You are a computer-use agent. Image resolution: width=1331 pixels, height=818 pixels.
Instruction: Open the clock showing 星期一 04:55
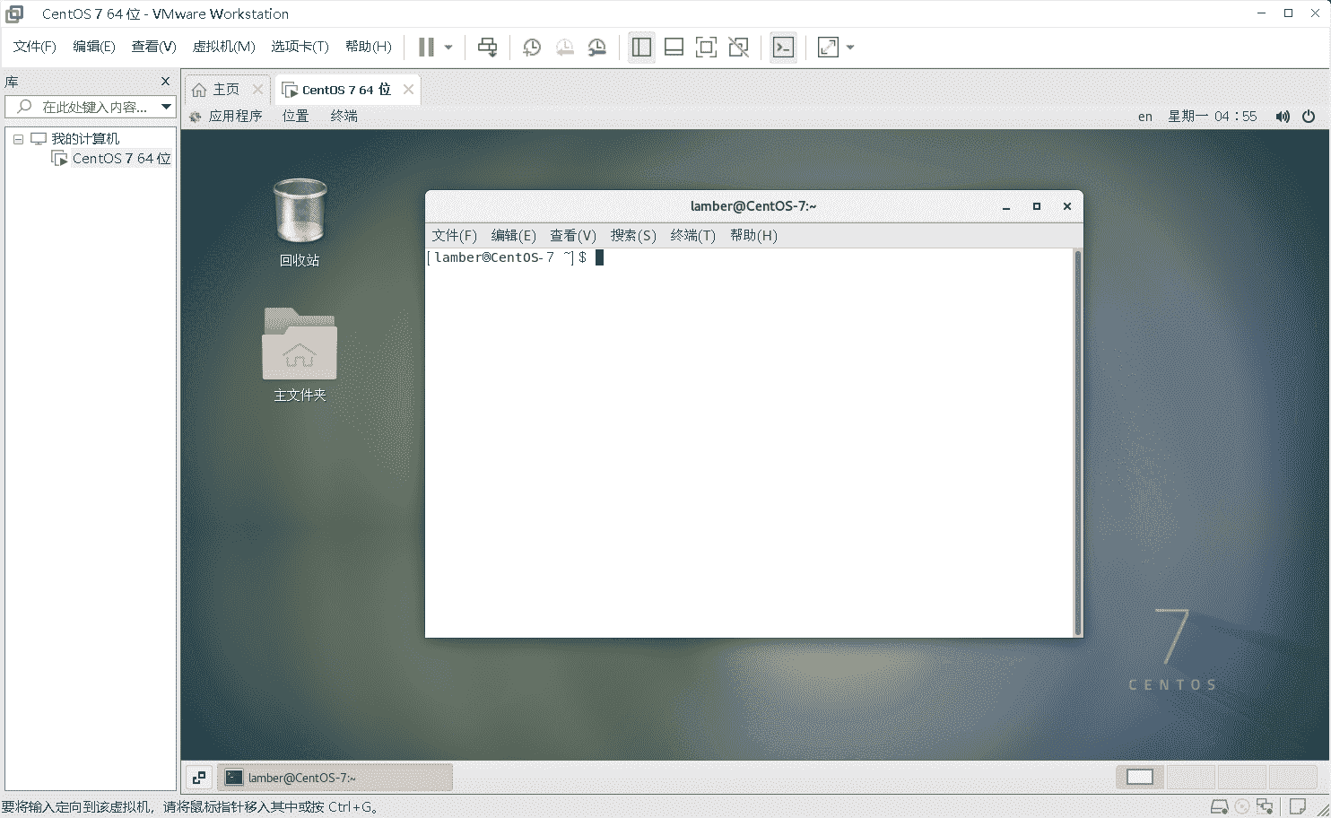[x=1213, y=117]
